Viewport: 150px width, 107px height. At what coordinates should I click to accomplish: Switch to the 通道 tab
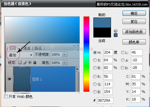click(27, 48)
